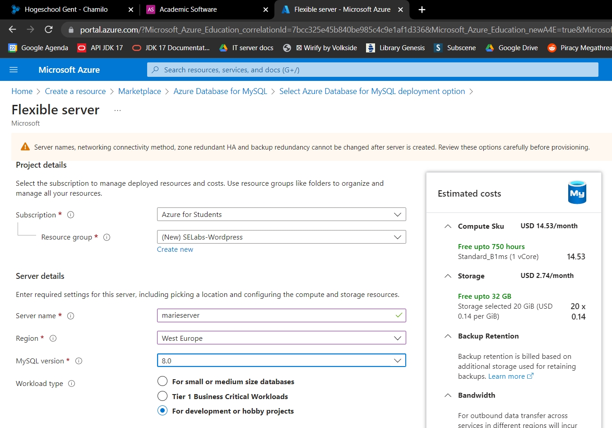Open the MySQL version dropdown showing 8.0
This screenshot has width=612, height=428.
[282, 361]
